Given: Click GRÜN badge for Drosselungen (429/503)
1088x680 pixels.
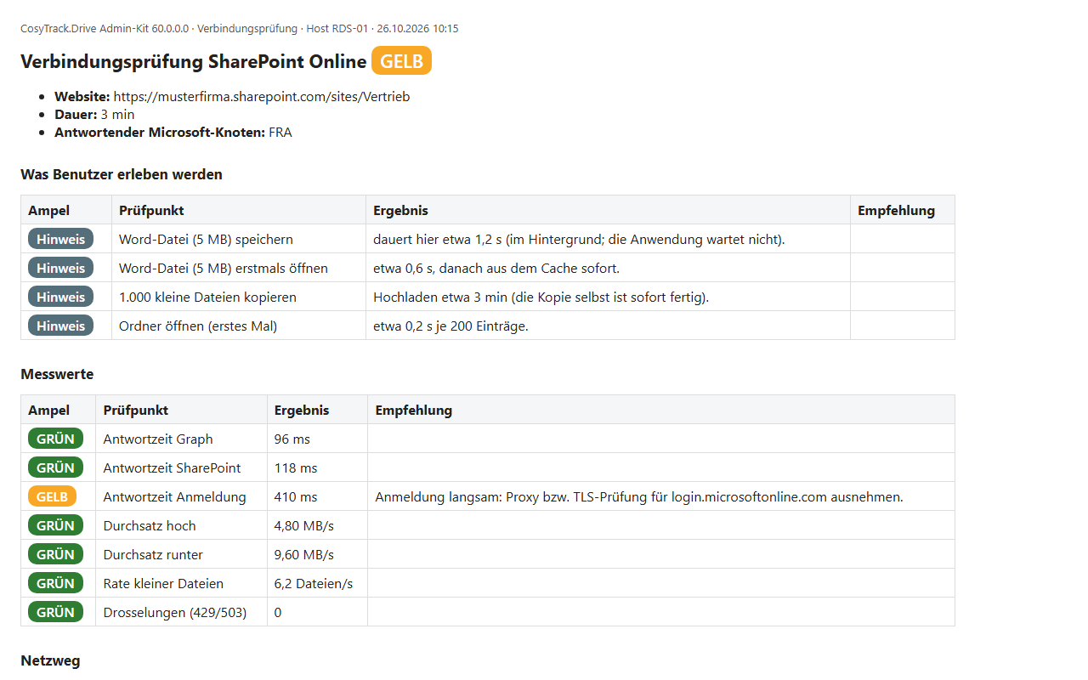Looking at the screenshot, I should pos(55,612).
